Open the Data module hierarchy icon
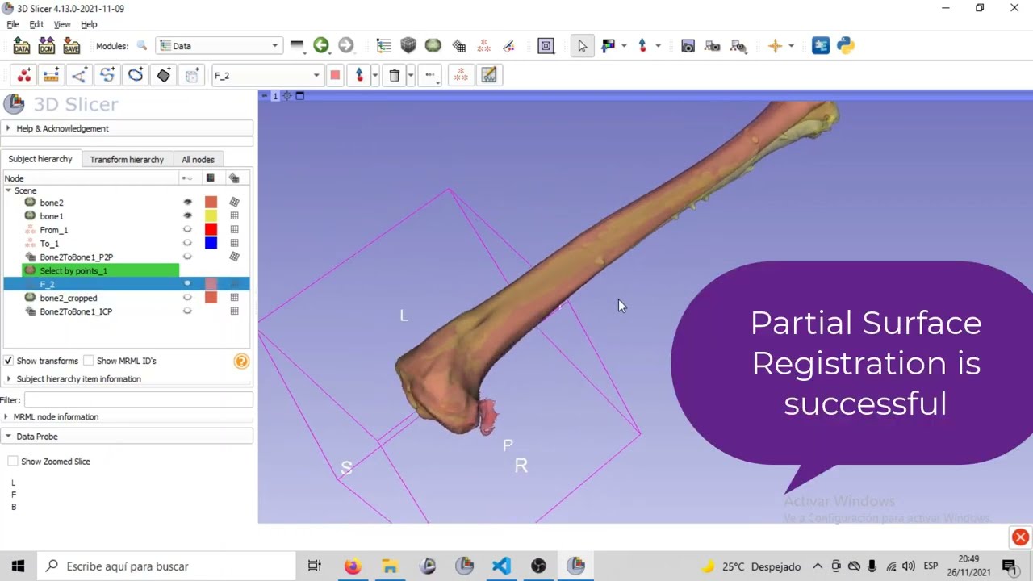The image size is (1033, 581). (383, 46)
